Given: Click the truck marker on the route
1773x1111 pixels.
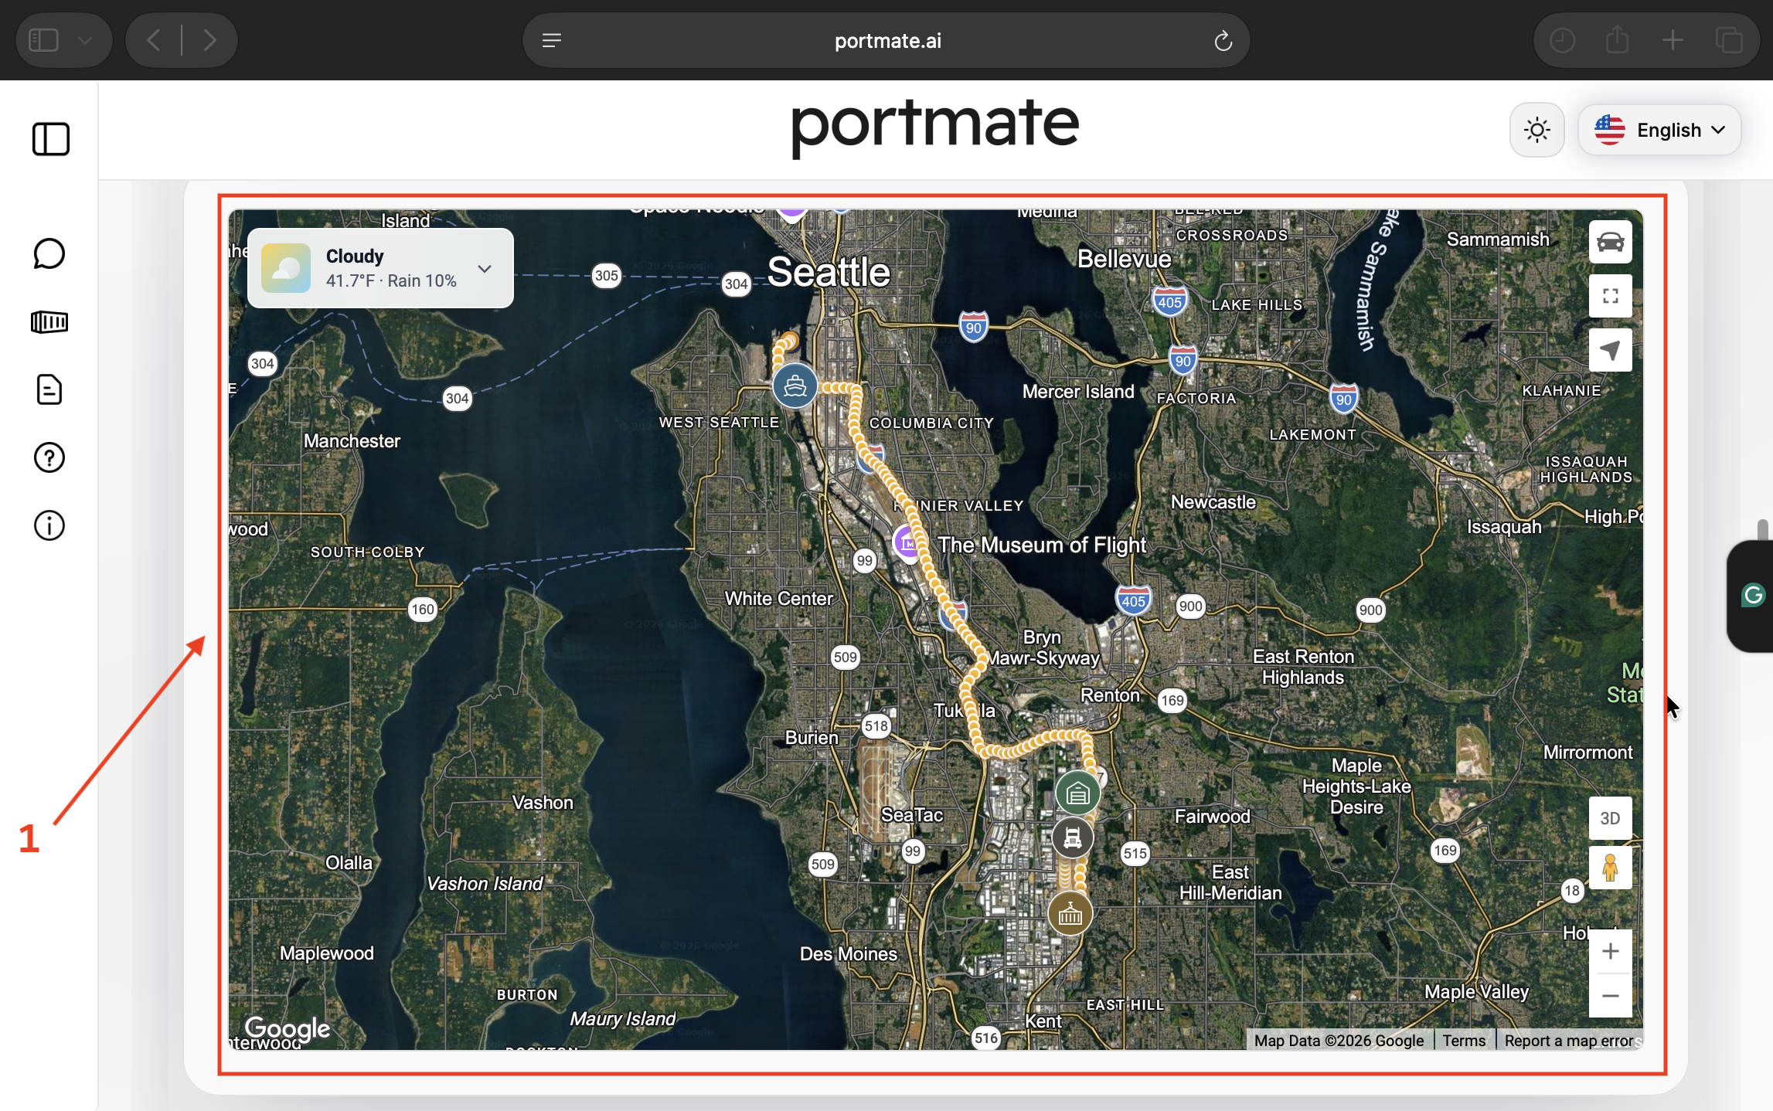Looking at the screenshot, I should pyautogui.click(x=1073, y=837).
